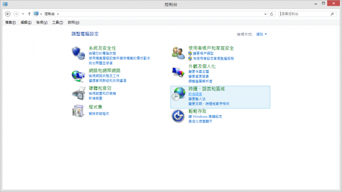Expand the chevron before 控制台 in the breadcrumb
This screenshot has width=342, height=192.
41,14
